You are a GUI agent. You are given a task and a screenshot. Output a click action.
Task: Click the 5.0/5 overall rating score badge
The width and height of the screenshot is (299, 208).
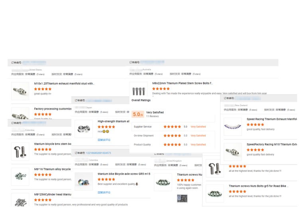click(x=138, y=114)
